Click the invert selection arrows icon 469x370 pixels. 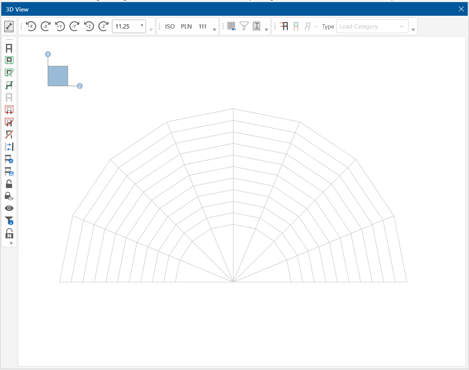click(x=9, y=147)
